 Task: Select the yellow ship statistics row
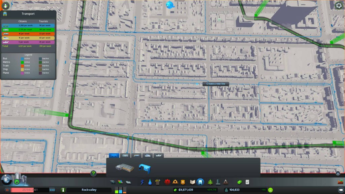coord(28,38)
